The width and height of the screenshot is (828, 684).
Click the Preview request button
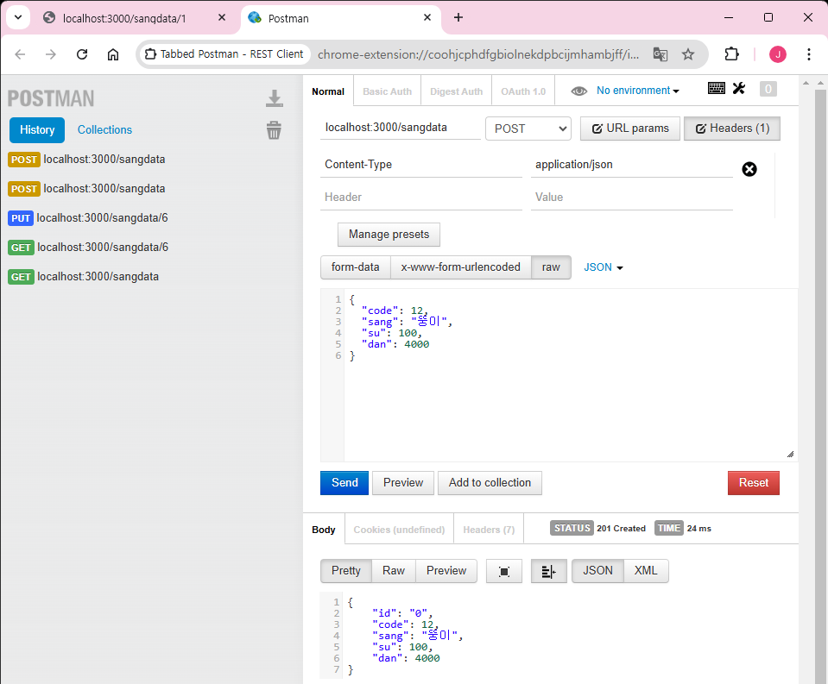point(403,483)
